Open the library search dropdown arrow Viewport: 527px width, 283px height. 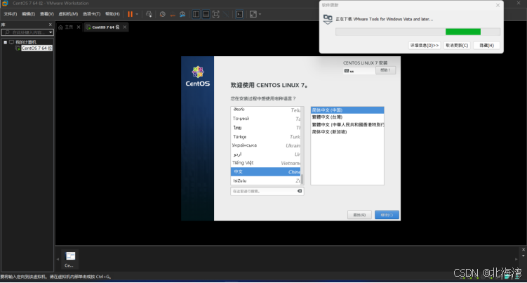tap(51, 32)
